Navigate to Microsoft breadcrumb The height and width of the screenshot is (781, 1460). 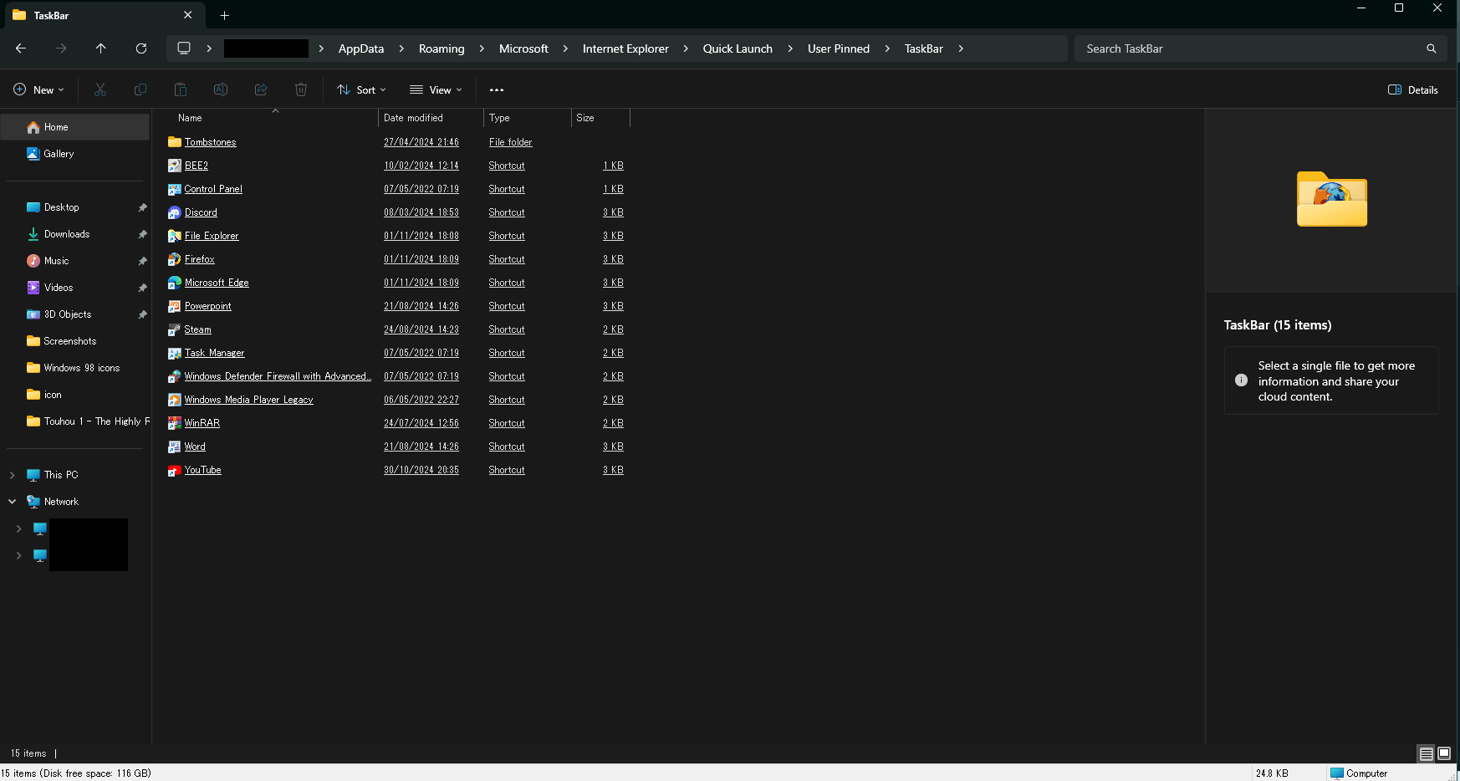pyautogui.click(x=523, y=48)
